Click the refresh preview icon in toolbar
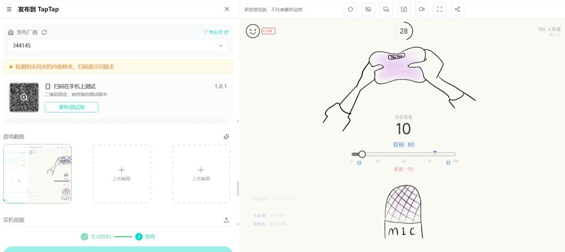 tap(351, 9)
